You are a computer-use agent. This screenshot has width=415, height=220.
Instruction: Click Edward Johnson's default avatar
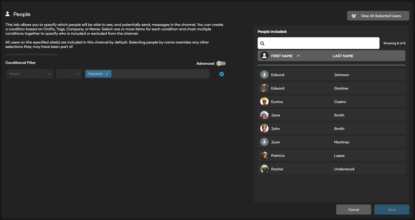pyautogui.click(x=264, y=75)
